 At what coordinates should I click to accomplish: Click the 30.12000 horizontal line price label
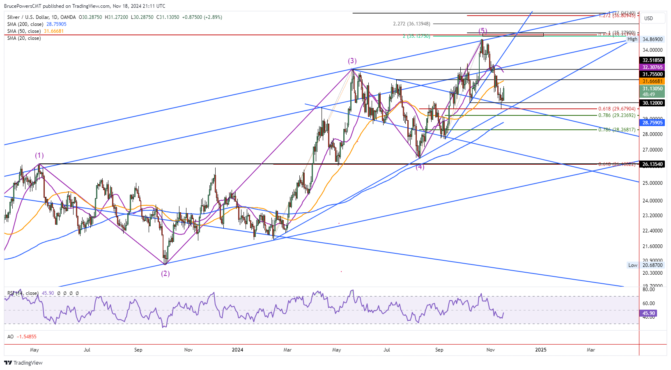tap(653, 103)
